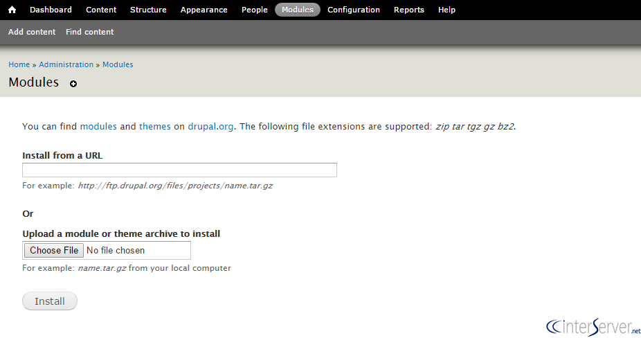Viewport: 641px width, 338px height.
Task: Follow the Home breadcrumb link
Action: [19, 64]
